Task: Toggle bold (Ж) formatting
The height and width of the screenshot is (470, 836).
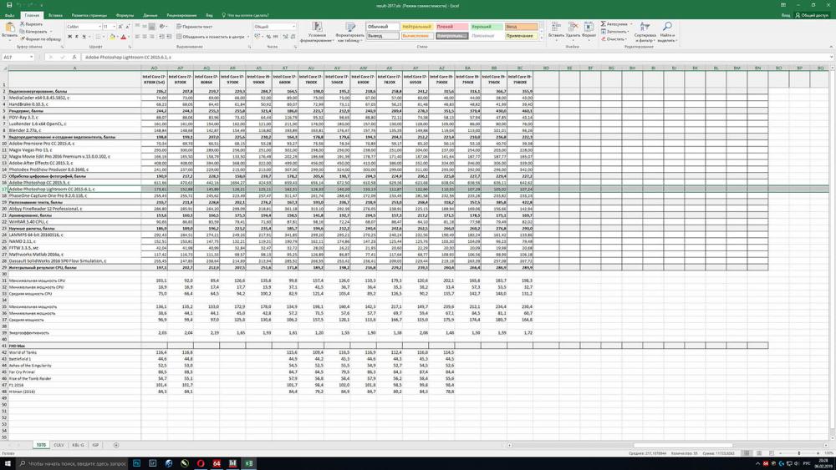Action: [69, 37]
